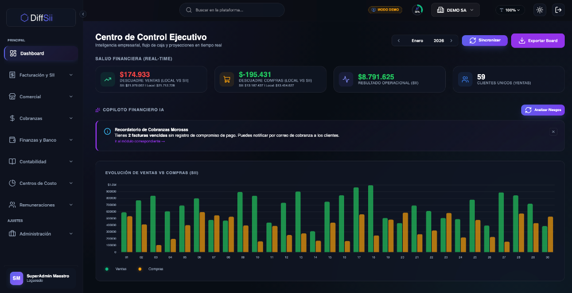The height and width of the screenshot is (293, 572).
Task: Click the MODO DEMO badge
Action: click(385, 10)
